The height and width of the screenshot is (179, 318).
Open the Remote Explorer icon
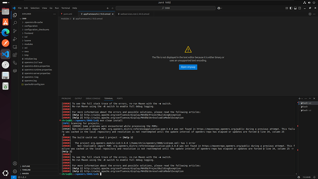coord(15,47)
